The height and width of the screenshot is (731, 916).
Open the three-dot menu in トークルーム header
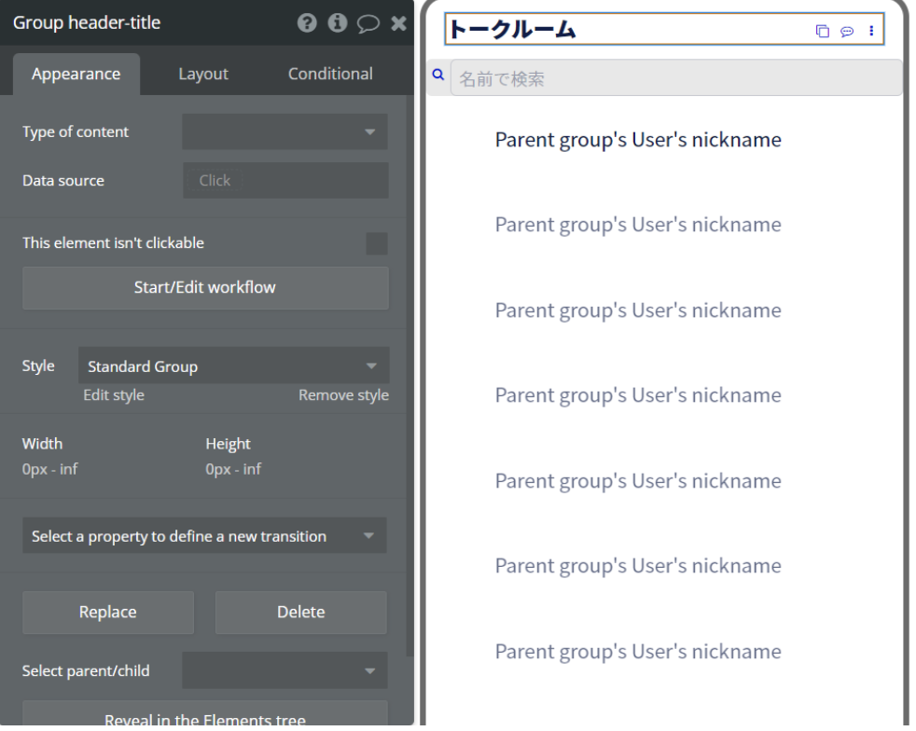pos(871,31)
